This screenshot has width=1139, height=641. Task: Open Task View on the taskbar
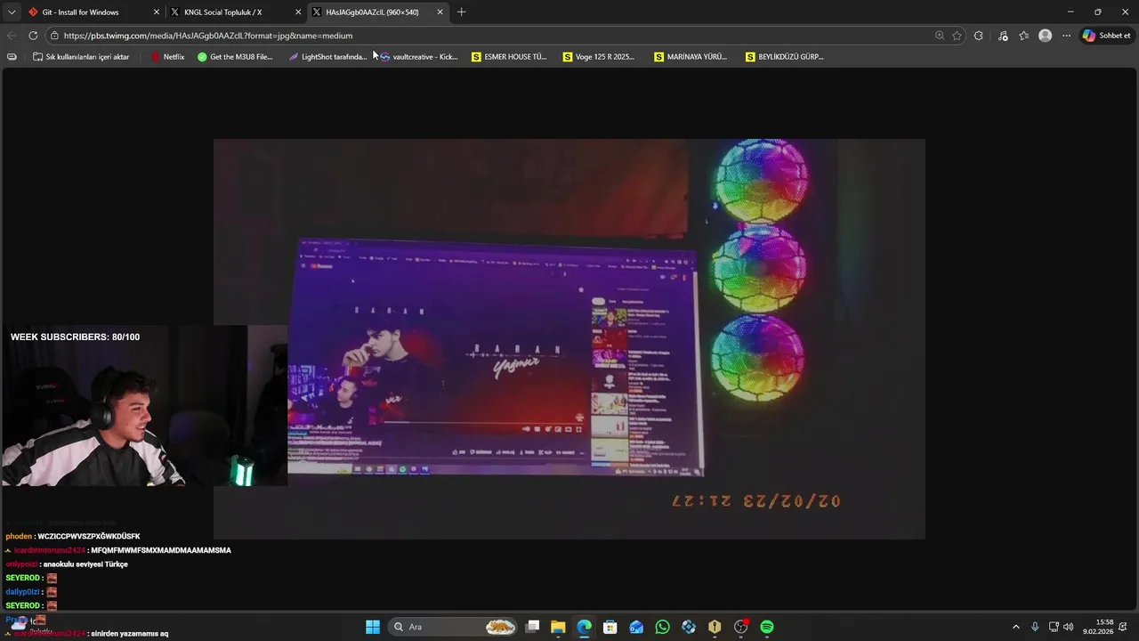(x=532, y=627)
